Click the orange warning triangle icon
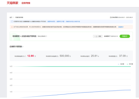139x99 pixels. pyautogui.click(x=12, y=27)
